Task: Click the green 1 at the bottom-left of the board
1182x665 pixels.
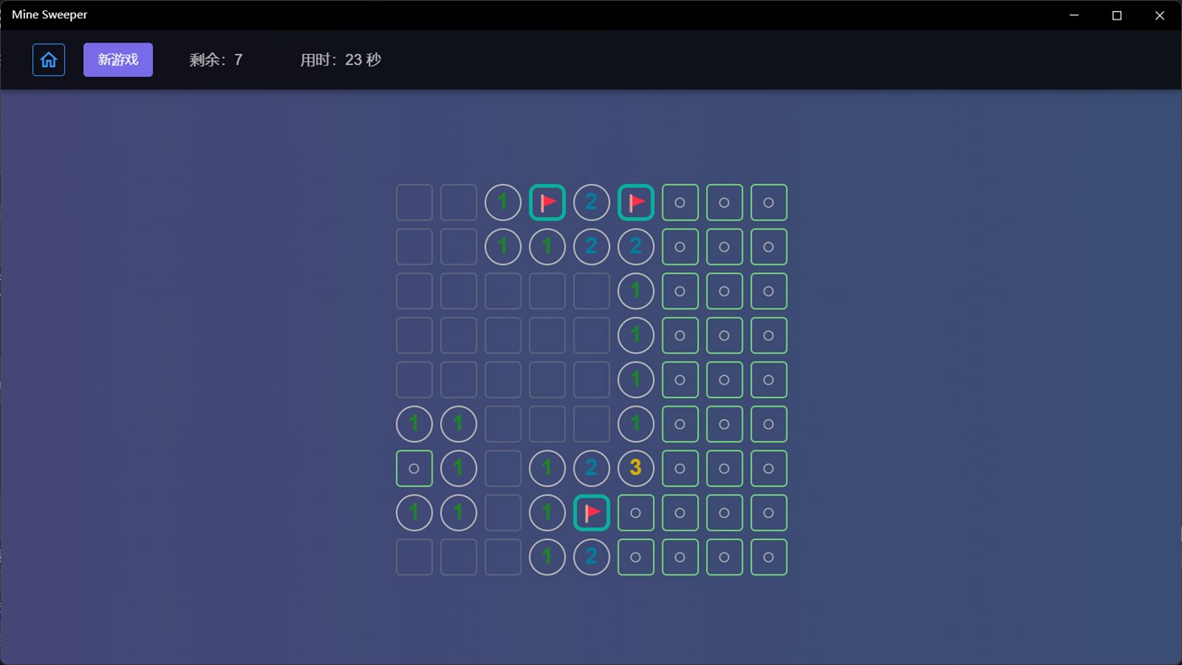Action: coord(414,512)
